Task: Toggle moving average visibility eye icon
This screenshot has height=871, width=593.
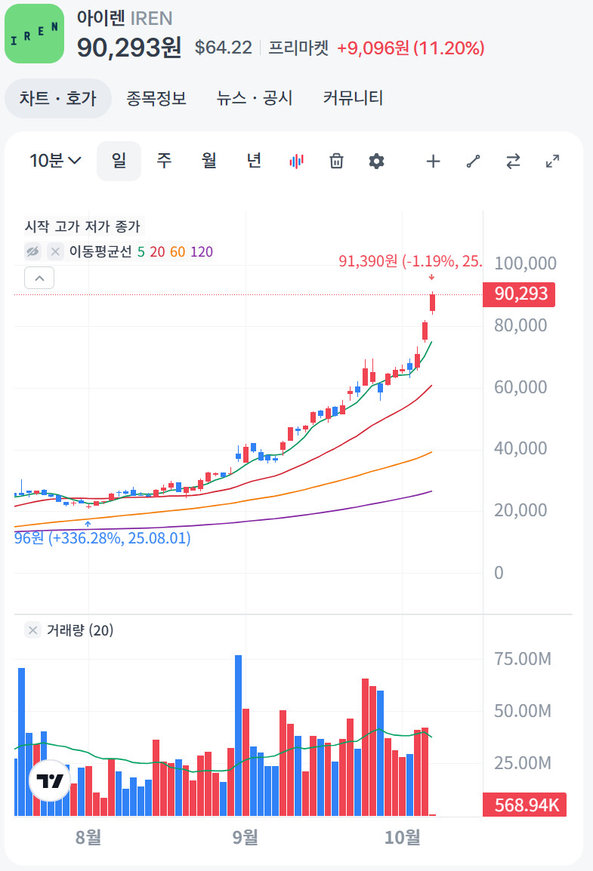Action: point(32,252)
